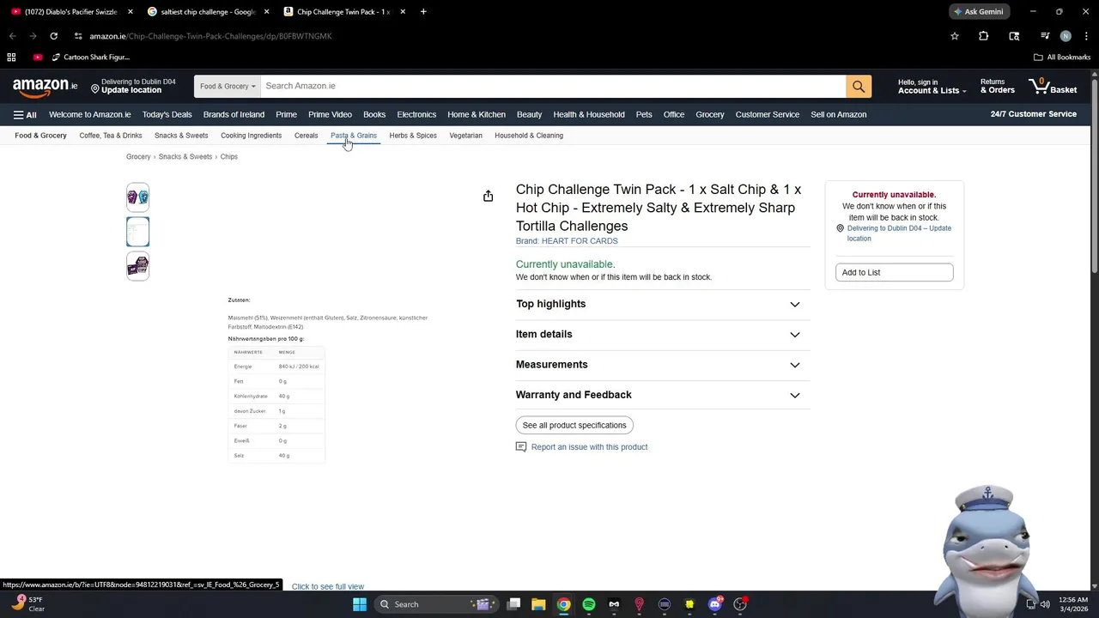Click See all product specifications button
1099x618 pixels.
click(574, 426)
